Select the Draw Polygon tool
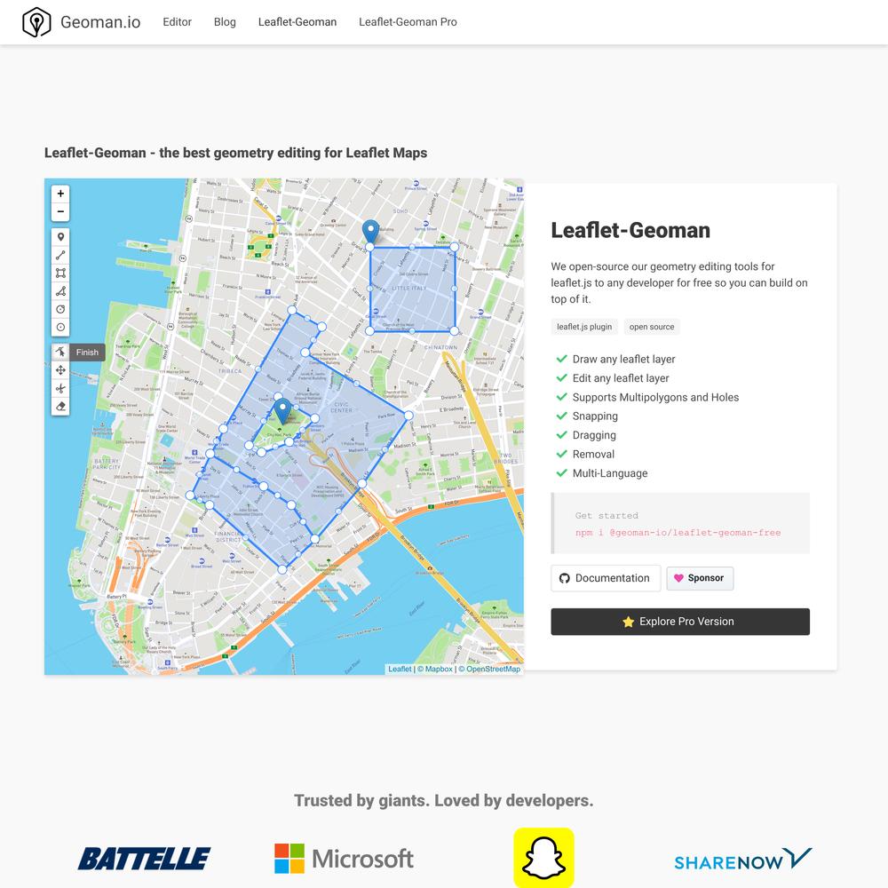This screenshot has height=888, width=888. [60, 291]
